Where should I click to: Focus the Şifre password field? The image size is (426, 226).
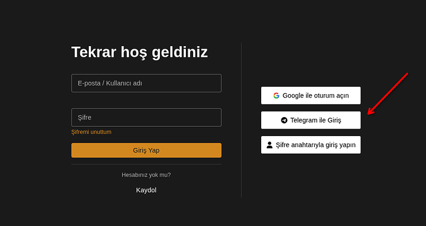[x=146, y=118]
